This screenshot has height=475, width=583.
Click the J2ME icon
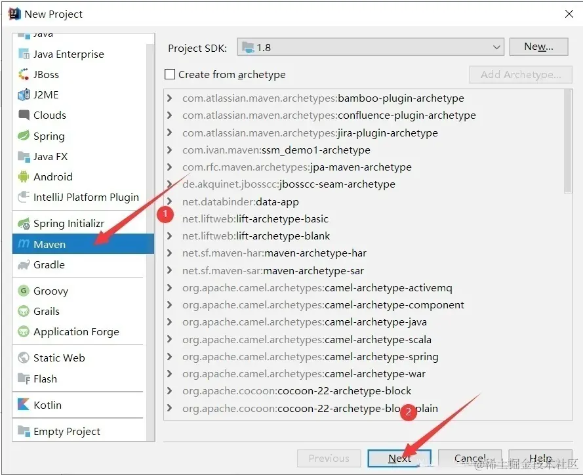tap(24, 94)
